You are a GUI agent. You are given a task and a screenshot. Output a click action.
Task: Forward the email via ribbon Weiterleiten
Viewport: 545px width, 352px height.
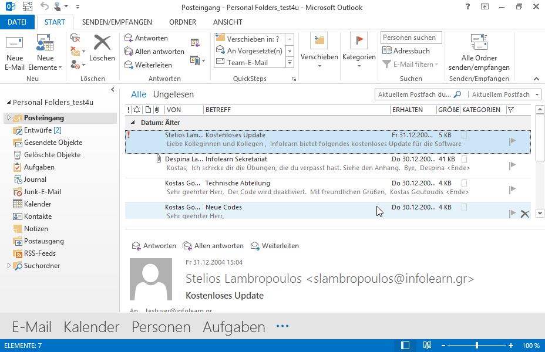pos(148,65)
